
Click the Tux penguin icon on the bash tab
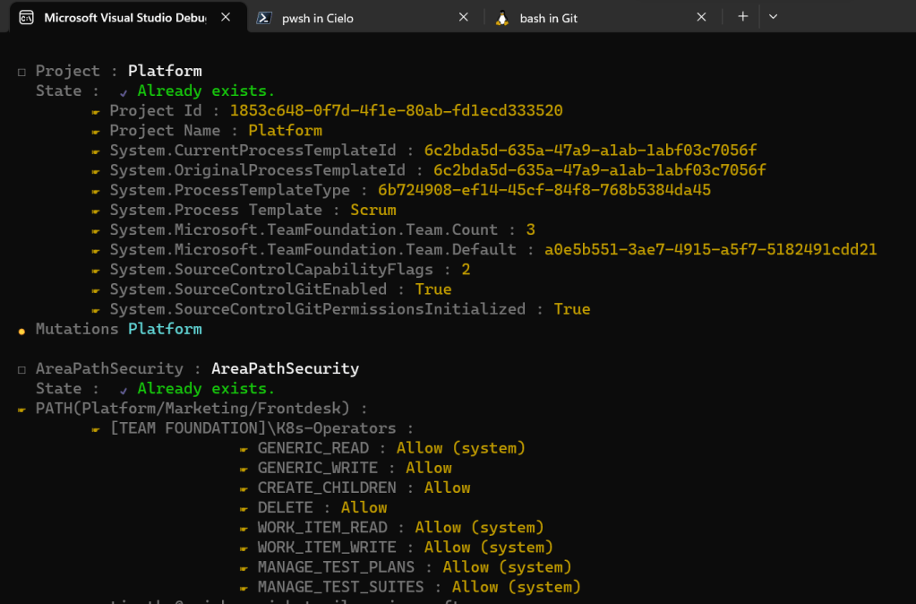[501, 17]
